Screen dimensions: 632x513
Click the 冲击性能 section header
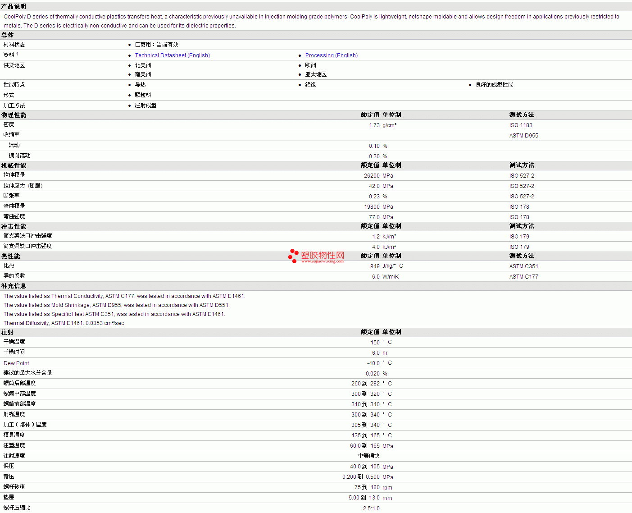point(14,226)
